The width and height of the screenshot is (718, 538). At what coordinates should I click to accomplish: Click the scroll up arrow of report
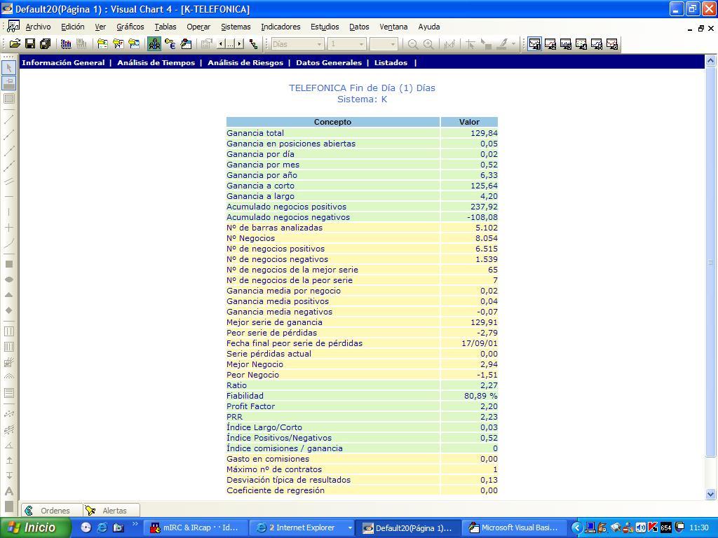tap(710, 60)
